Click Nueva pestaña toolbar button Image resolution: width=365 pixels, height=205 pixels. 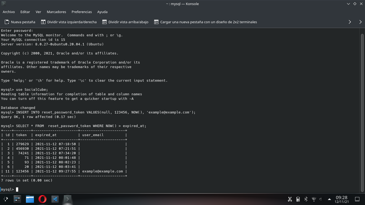point(20,22)
